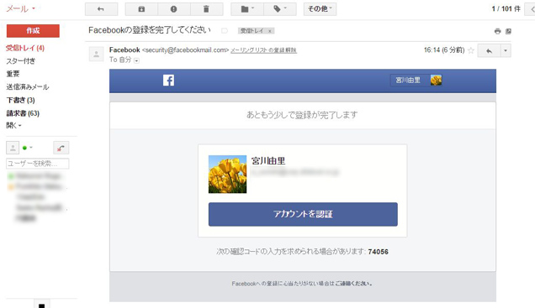Focus the ユーザーを検索 search field
Viewport: 535px width, 308px height.
[38, 164]
